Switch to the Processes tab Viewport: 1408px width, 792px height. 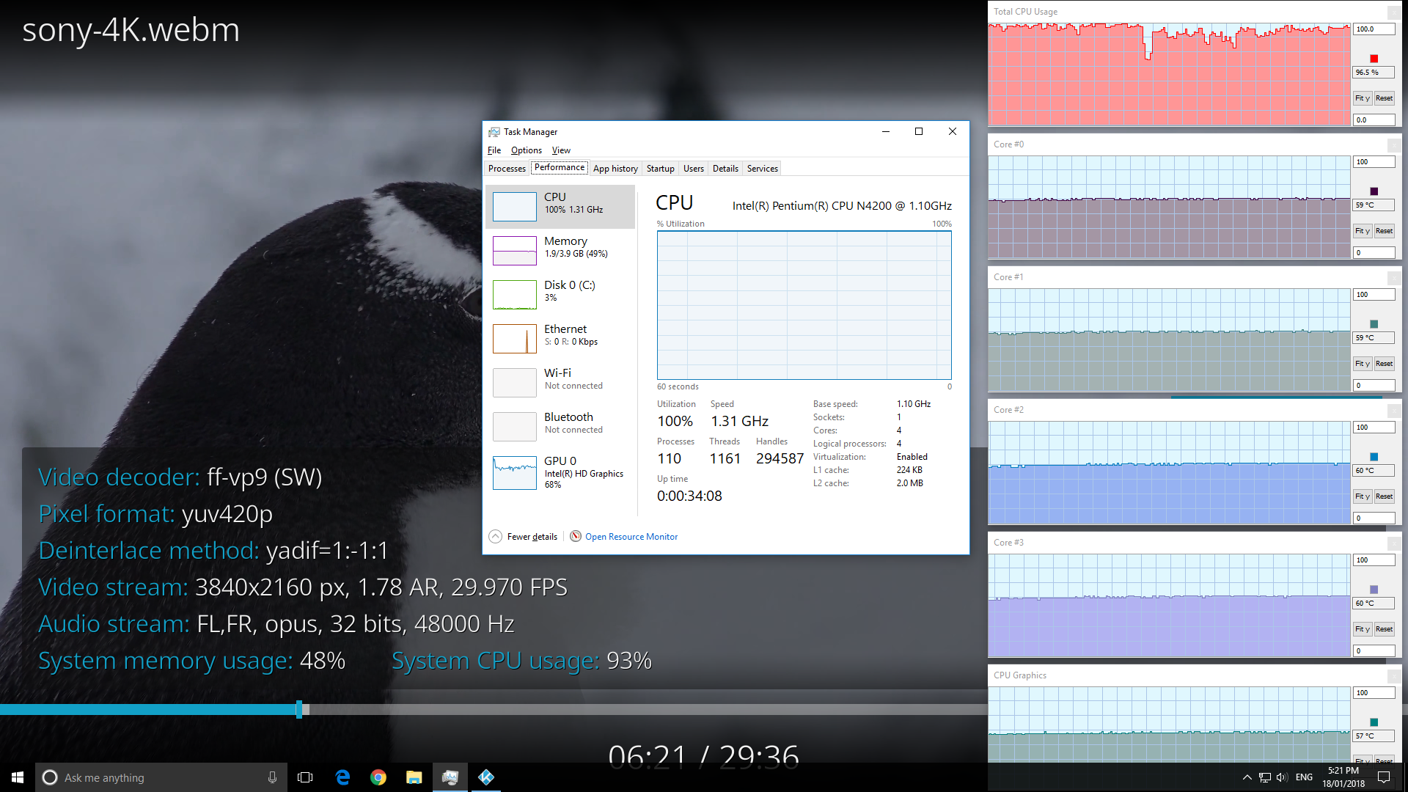pos(507,169)
